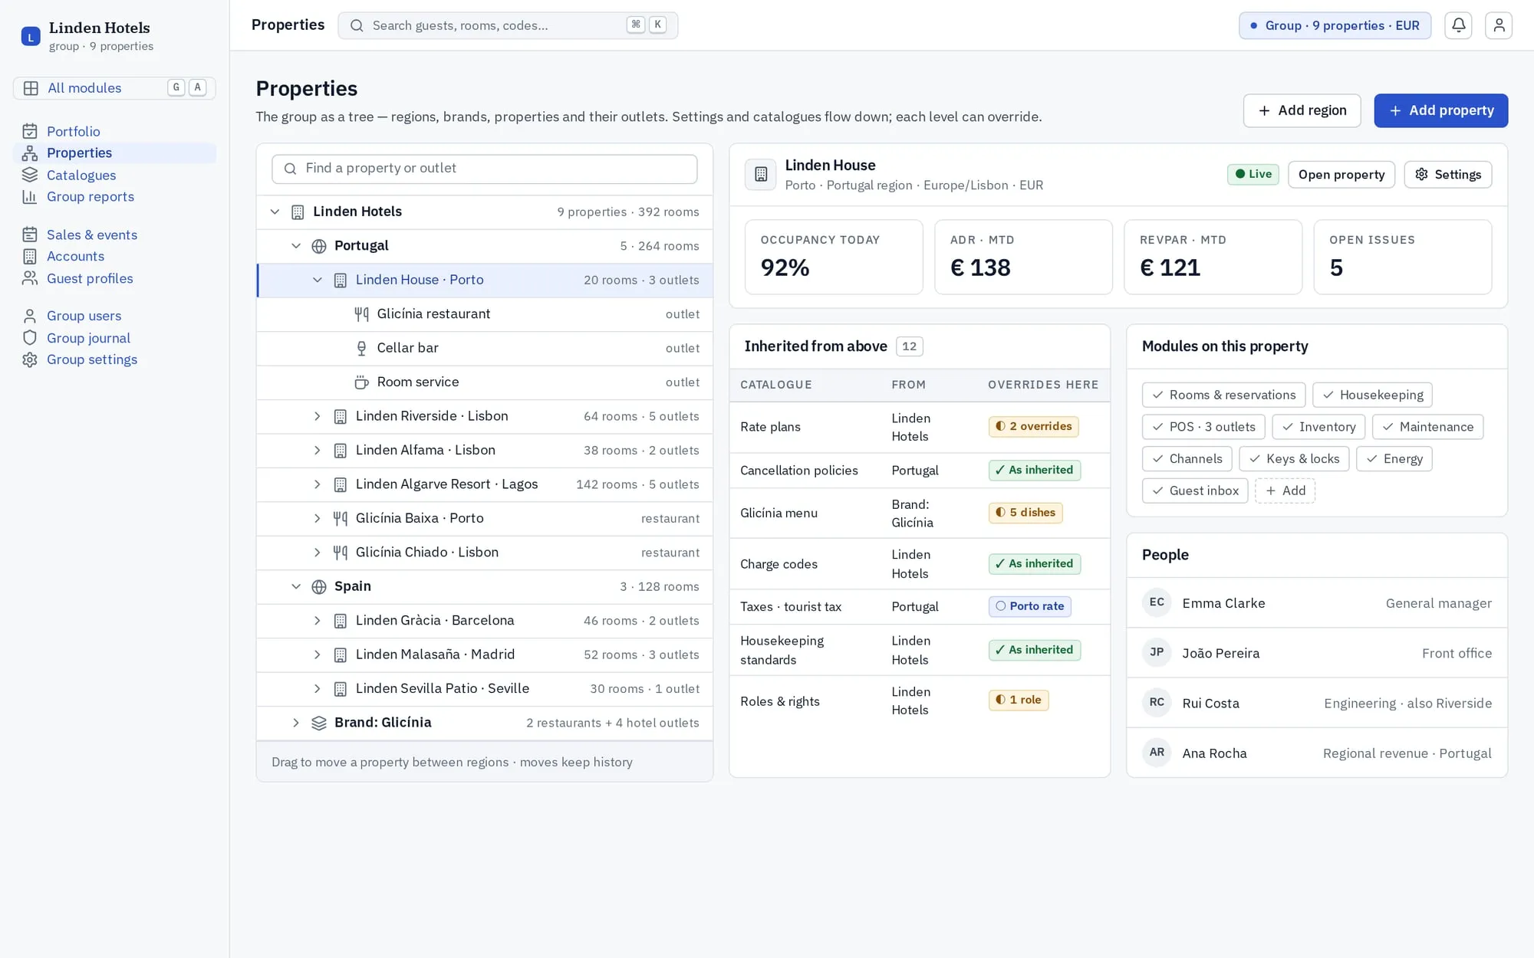Click the Add region button

coord(1302,110)
